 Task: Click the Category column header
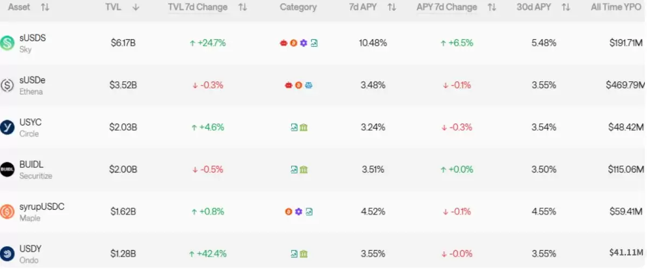298,8
